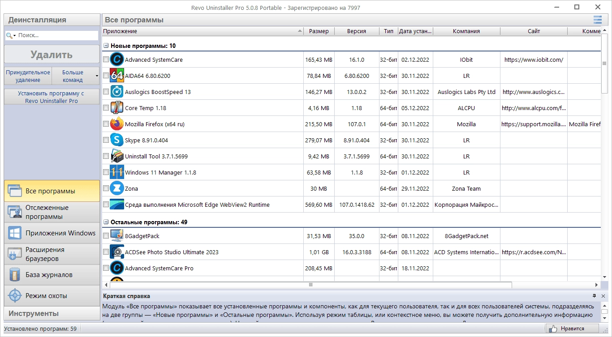Sort by the 'Тип' column header
Image resolution: width=612 pixels, height=337 pixels.
pos(388,31)
